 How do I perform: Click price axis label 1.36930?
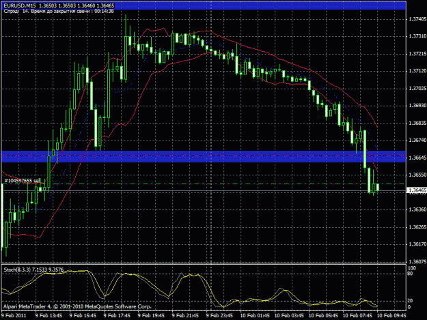tap(417, 106)
